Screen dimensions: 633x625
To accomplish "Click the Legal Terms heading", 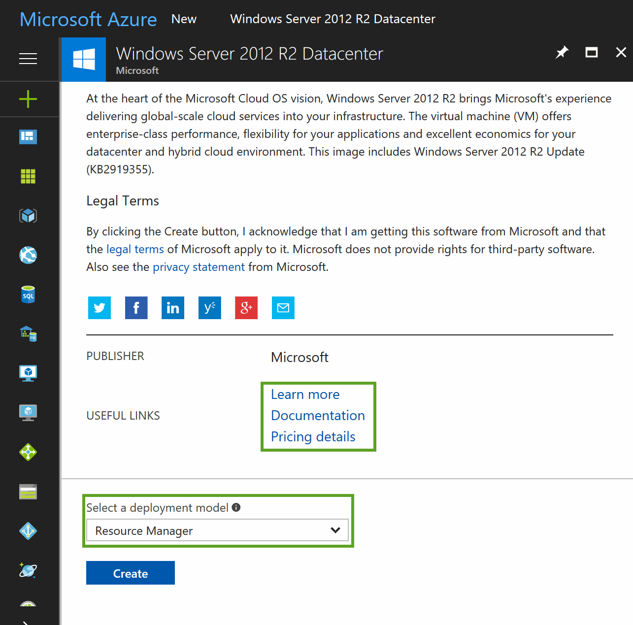I will [x=123, y=201].
